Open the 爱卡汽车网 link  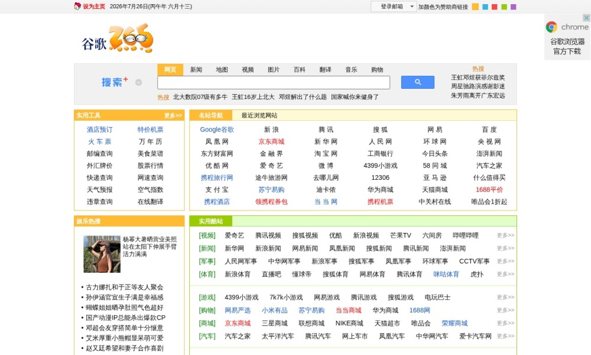point(475,336)
